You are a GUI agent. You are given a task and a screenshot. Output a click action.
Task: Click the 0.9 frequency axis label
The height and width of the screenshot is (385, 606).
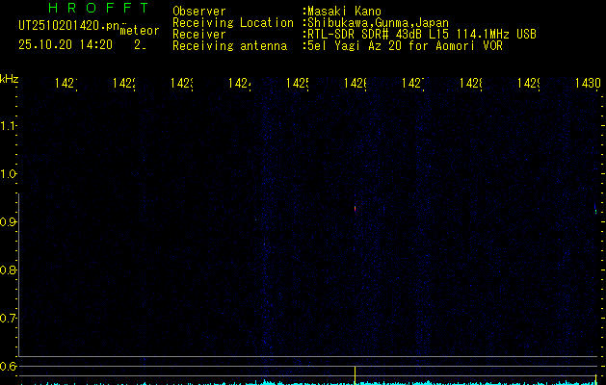coord(8,222)
